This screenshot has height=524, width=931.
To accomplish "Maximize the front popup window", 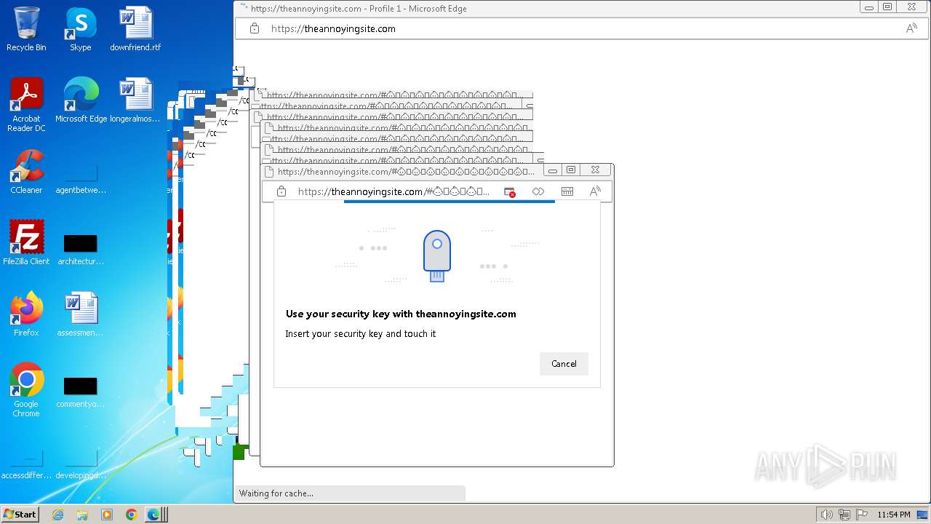I will pyautogui.click(x=571, y=170).
